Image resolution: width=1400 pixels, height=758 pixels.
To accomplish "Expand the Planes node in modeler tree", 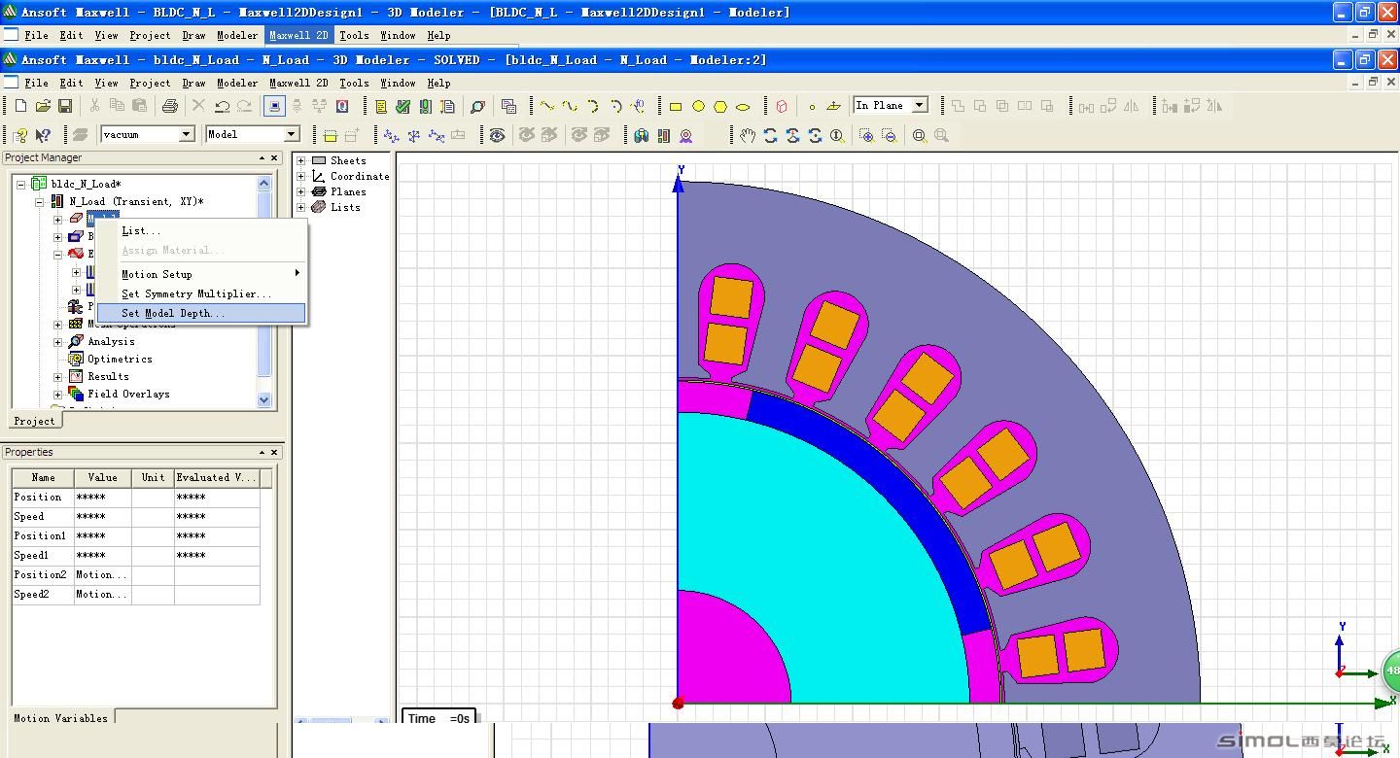I will pyautogui.click(x=300, y=191).
